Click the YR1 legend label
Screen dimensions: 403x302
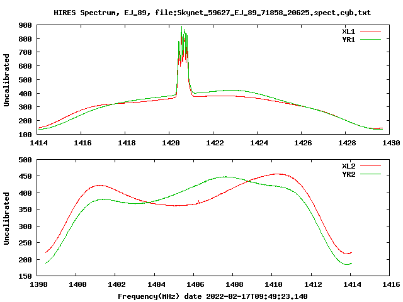click(x=348, y=40)
